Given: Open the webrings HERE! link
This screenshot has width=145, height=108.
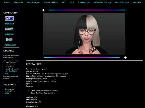Looking at the screenshot, I should coord(7,93).
